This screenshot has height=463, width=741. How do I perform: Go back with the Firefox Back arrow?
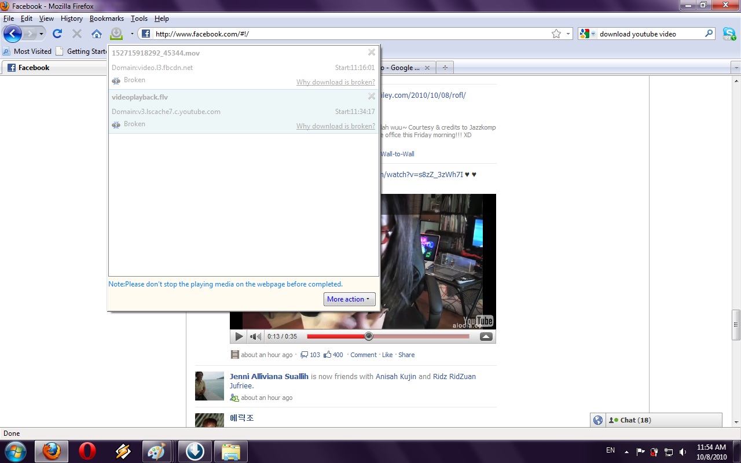pyautogui.click(x=13, y=34)
